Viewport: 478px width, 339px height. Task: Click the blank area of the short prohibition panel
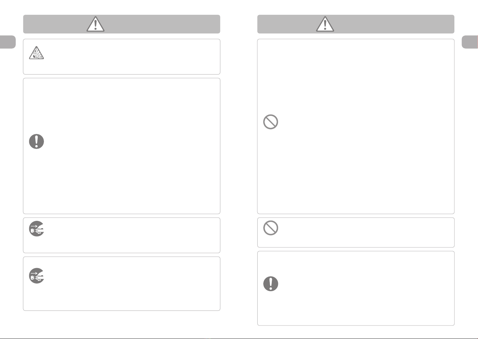(364, 232)
